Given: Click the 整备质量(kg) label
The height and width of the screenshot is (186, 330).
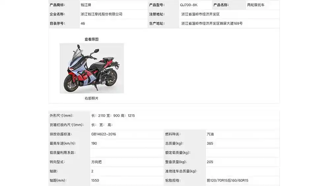Looking at the screenshot, I should click(176, 162).
